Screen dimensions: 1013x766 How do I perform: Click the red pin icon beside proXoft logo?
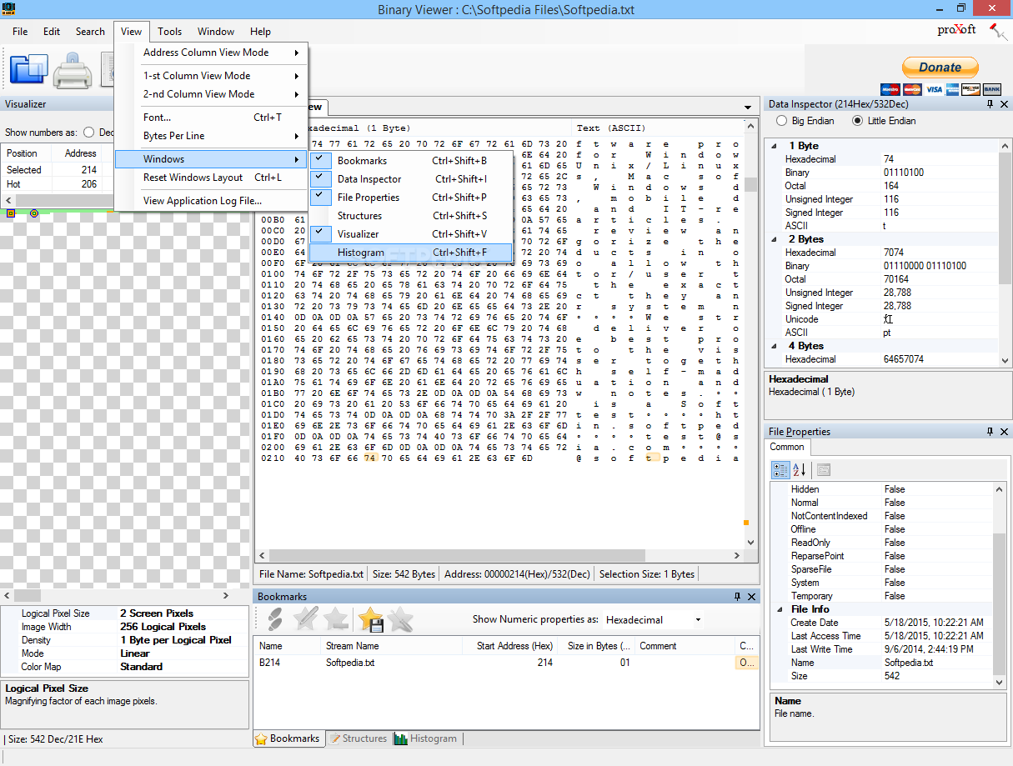(997, 32)
